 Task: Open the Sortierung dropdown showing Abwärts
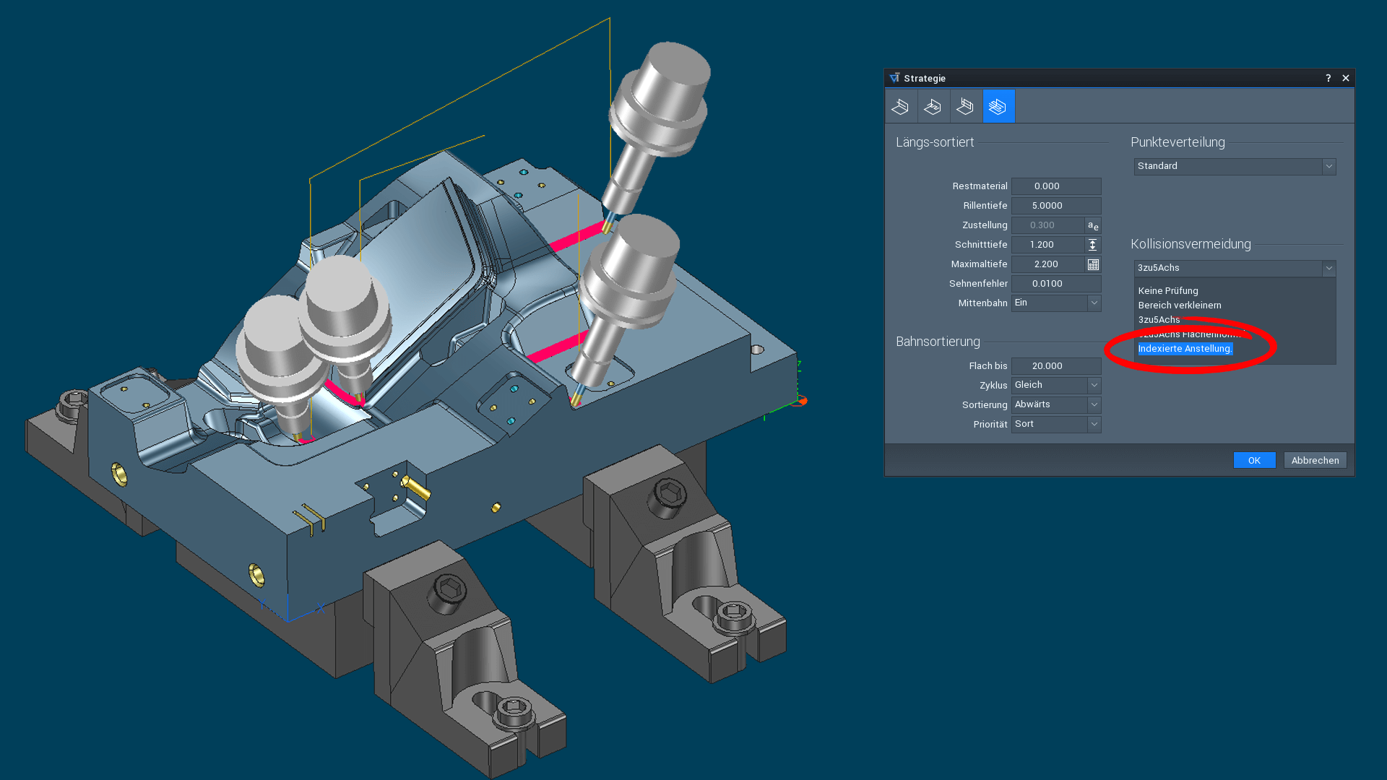point(1094,404)
